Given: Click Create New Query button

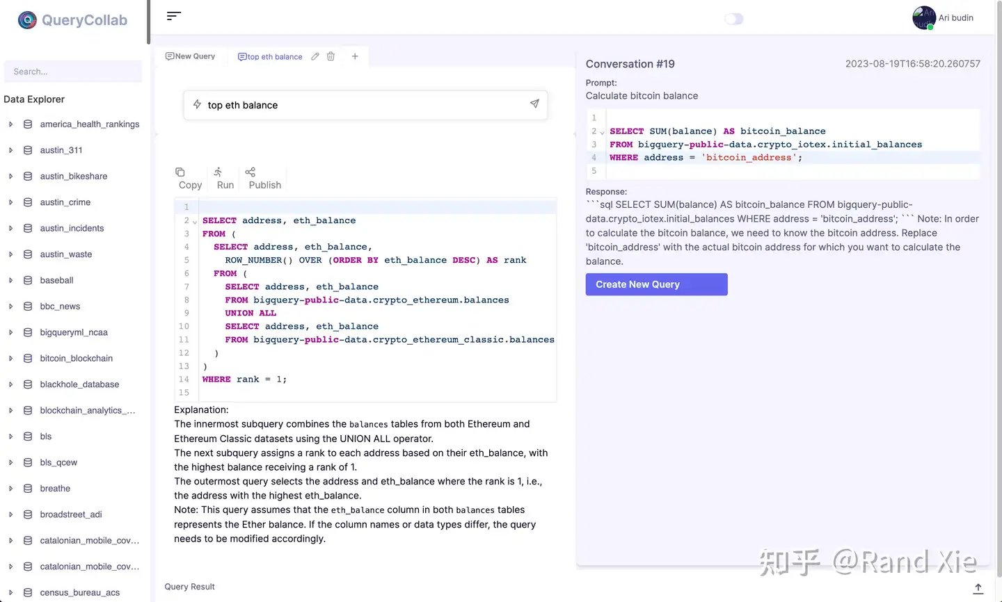Looking at the screenshot, I should coord(656,284).
